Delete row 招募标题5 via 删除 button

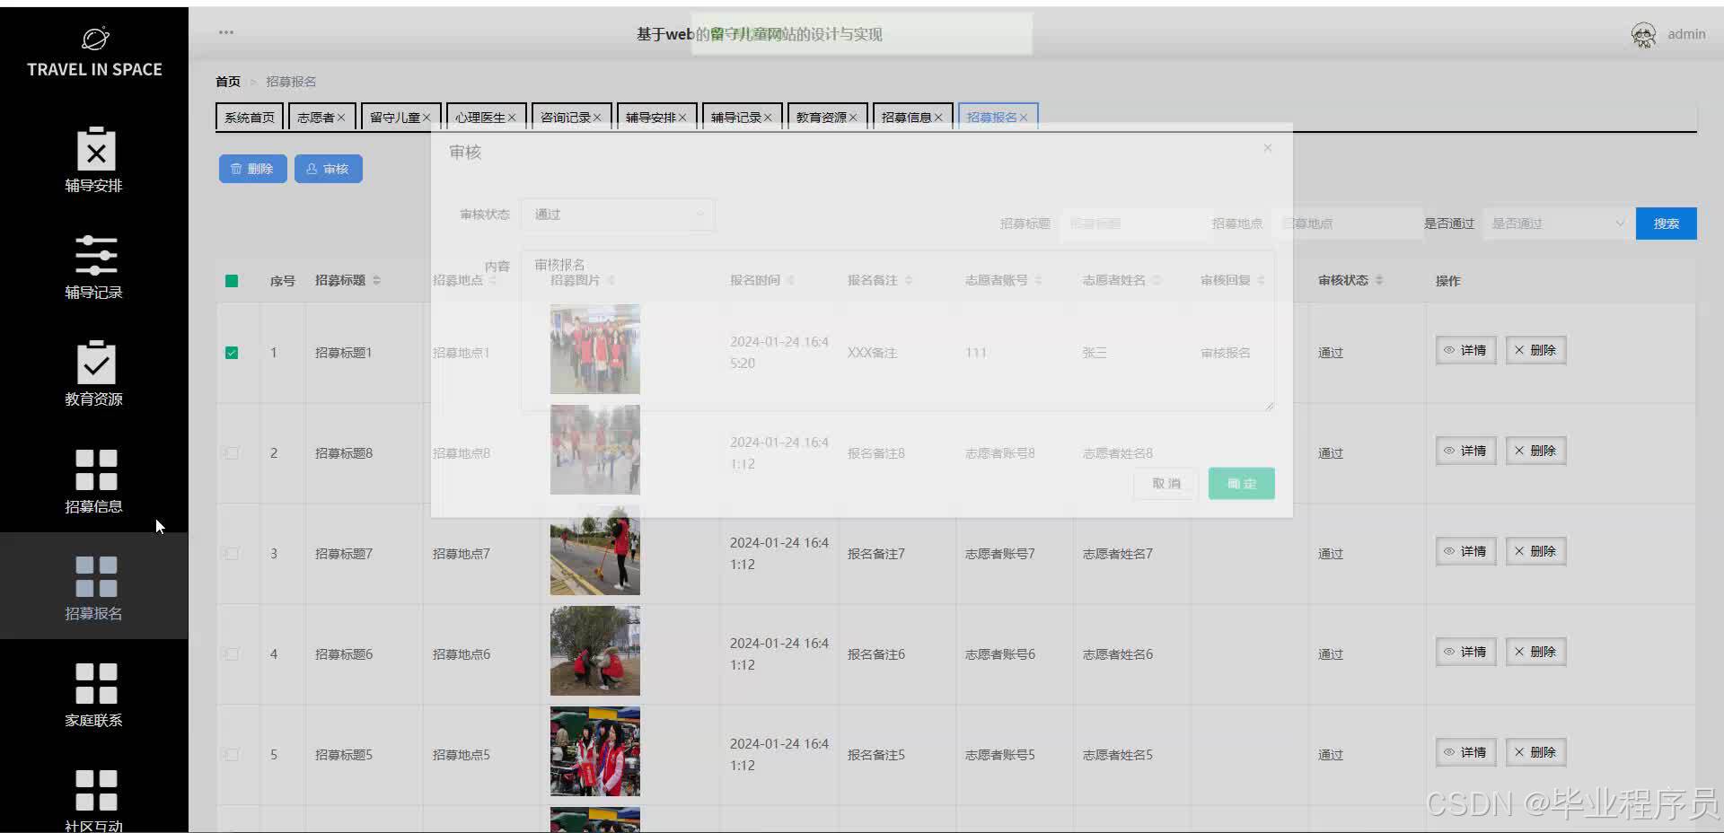(x=1535, y=752)
